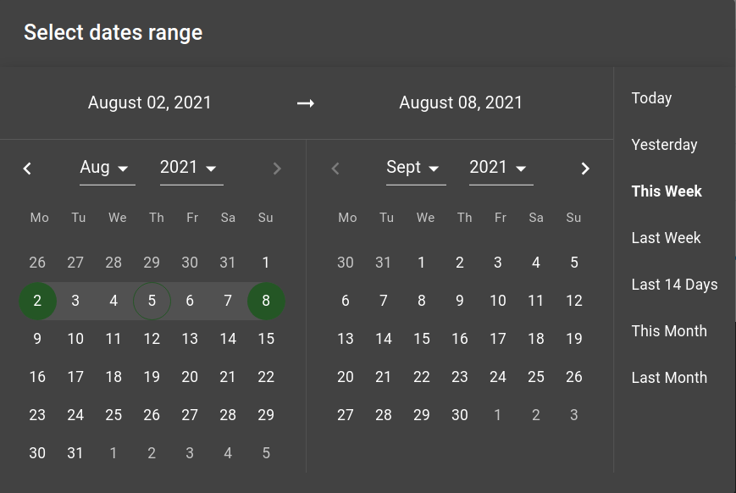Click next month arrow on Sept calendar
Viewport: 736px width, 493px height.
point(585,169)
